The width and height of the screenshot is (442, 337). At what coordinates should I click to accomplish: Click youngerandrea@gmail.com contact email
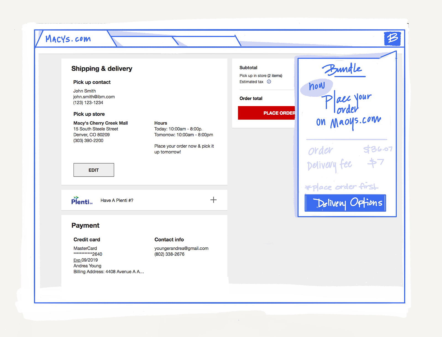181,248
